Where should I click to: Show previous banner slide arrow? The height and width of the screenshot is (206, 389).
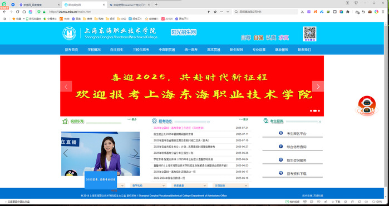point(66,87)
